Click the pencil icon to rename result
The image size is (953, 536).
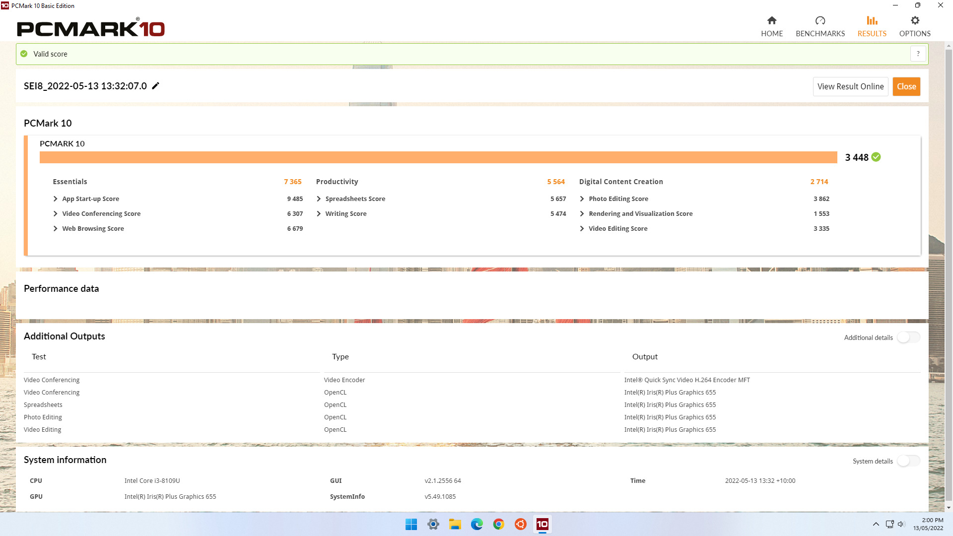coord(155,86)
